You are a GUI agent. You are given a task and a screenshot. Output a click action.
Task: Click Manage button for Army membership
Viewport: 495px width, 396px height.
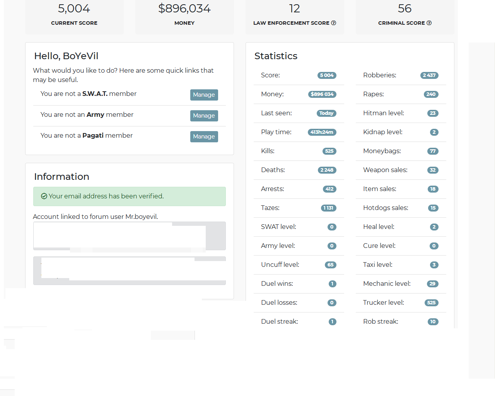204,116
